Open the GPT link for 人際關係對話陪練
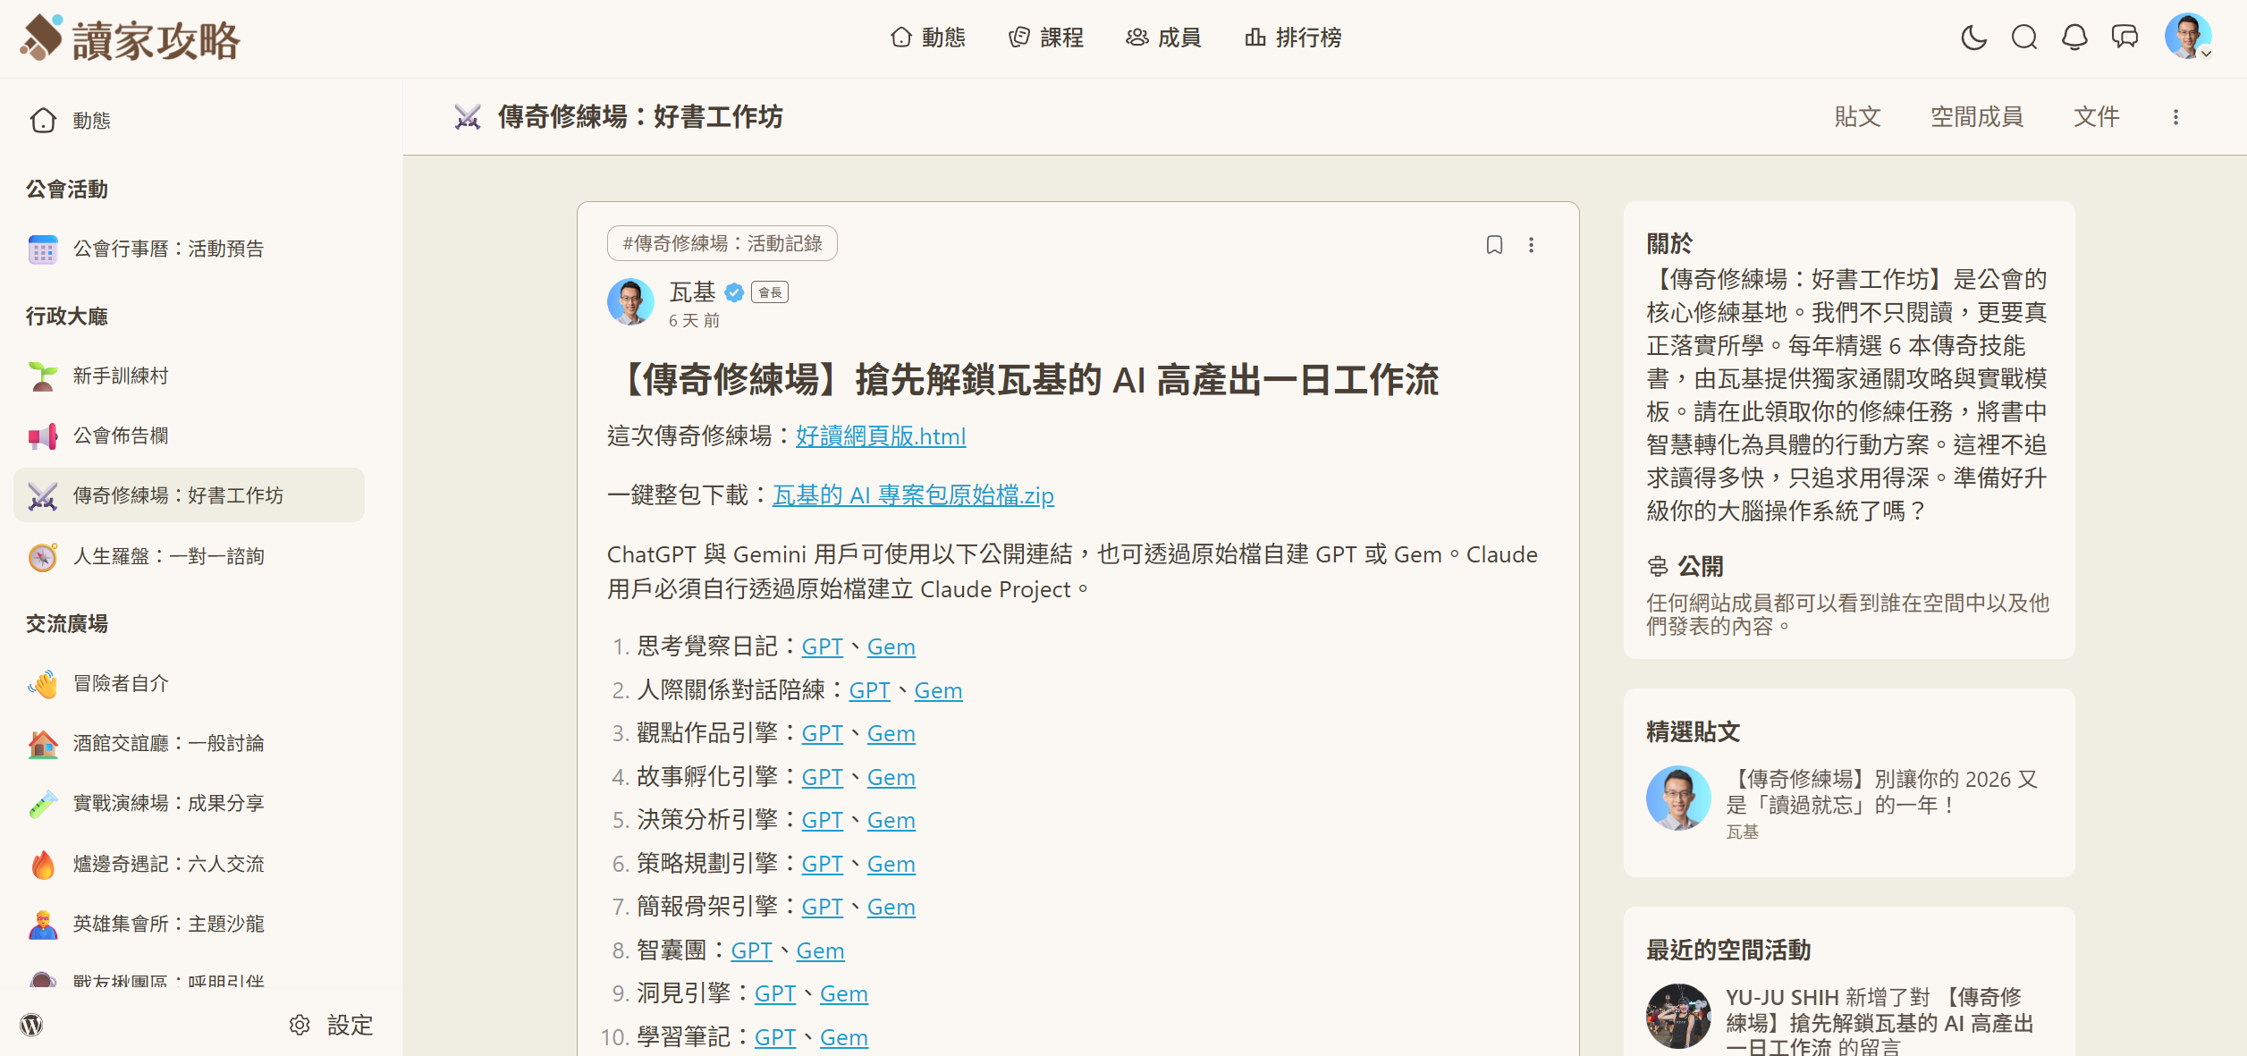This screenshot has height=1056, width=2247. (x=869, y=690)
